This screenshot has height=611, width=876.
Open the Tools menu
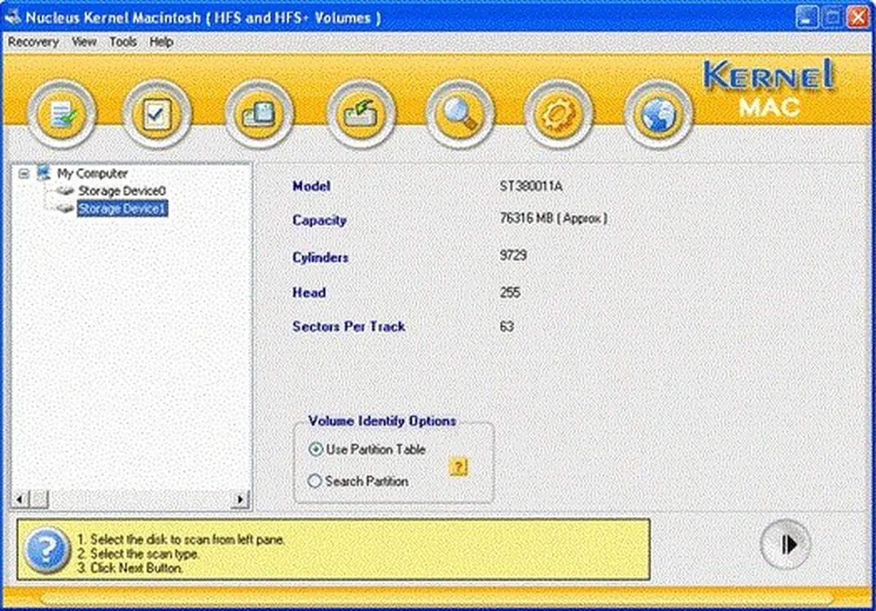point(123,42)
